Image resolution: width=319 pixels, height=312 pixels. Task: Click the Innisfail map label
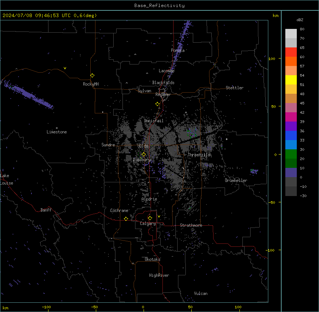click(154, 121)
